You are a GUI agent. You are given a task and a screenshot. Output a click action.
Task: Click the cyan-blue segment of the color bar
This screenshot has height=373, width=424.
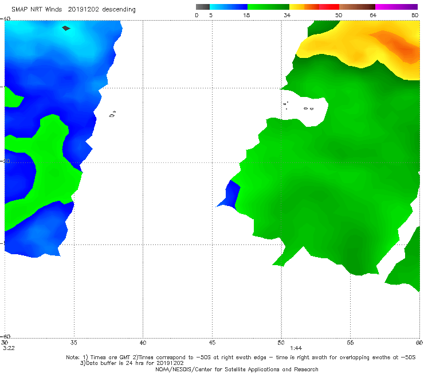point(229,7)
